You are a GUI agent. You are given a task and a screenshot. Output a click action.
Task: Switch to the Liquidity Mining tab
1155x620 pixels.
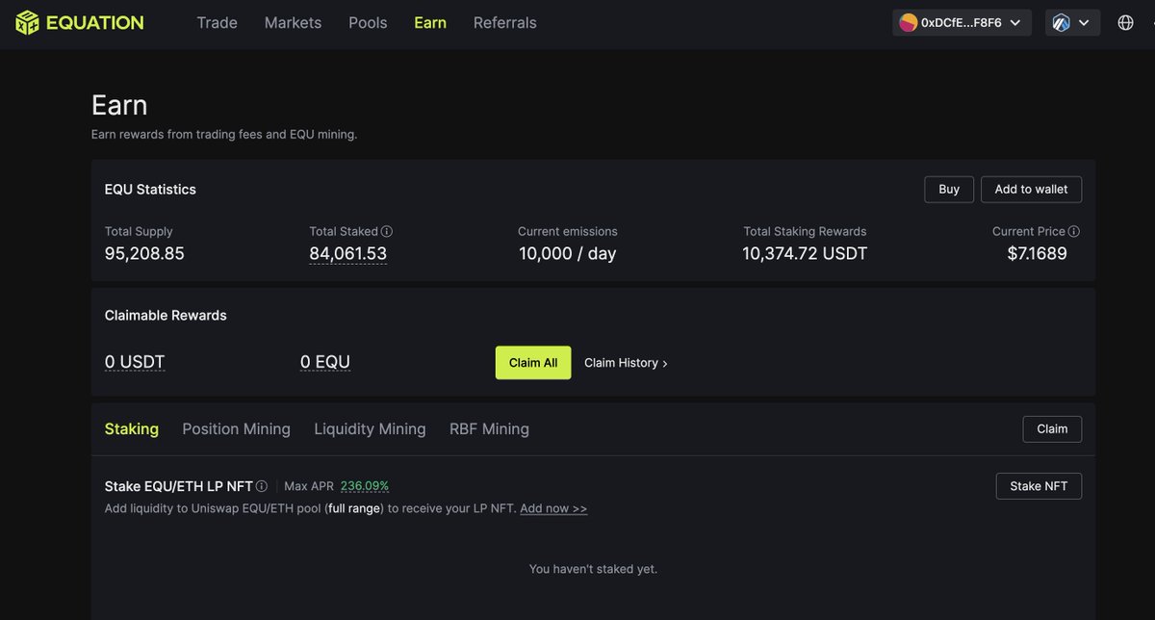point(370,428)
